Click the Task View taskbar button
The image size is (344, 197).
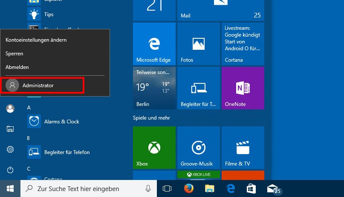(x=167, y=188)
